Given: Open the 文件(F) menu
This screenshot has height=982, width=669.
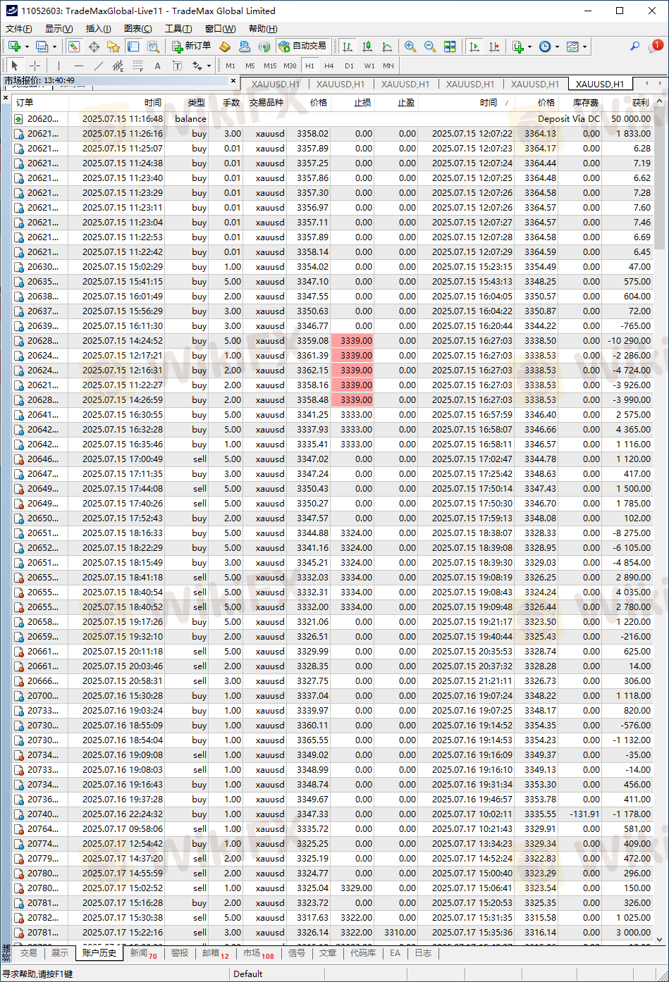Looking at the screenshot, I should (19, 29).
